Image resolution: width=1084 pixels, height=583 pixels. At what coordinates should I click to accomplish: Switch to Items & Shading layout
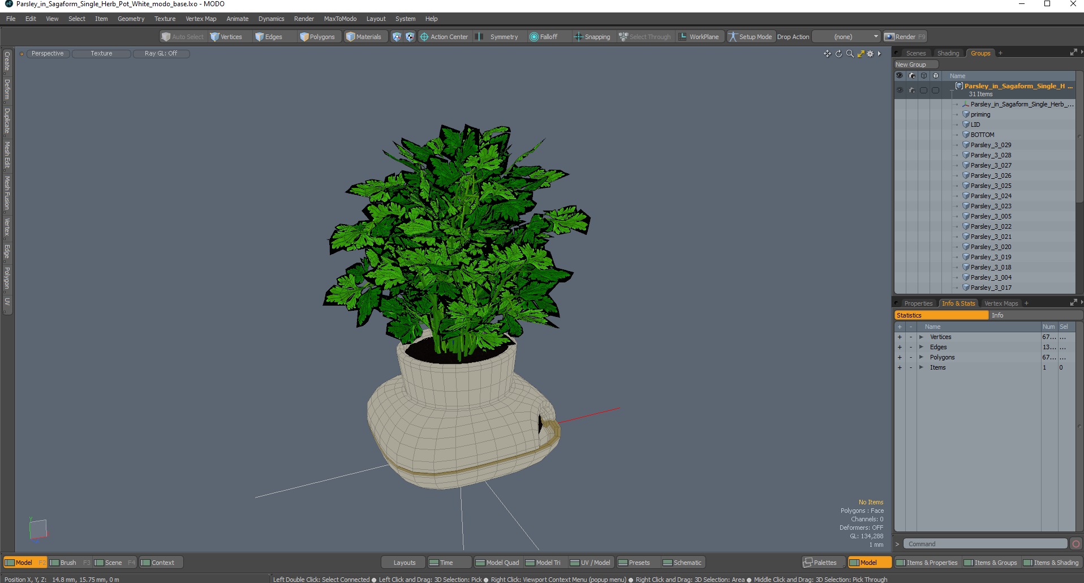tap(1051, 563)
